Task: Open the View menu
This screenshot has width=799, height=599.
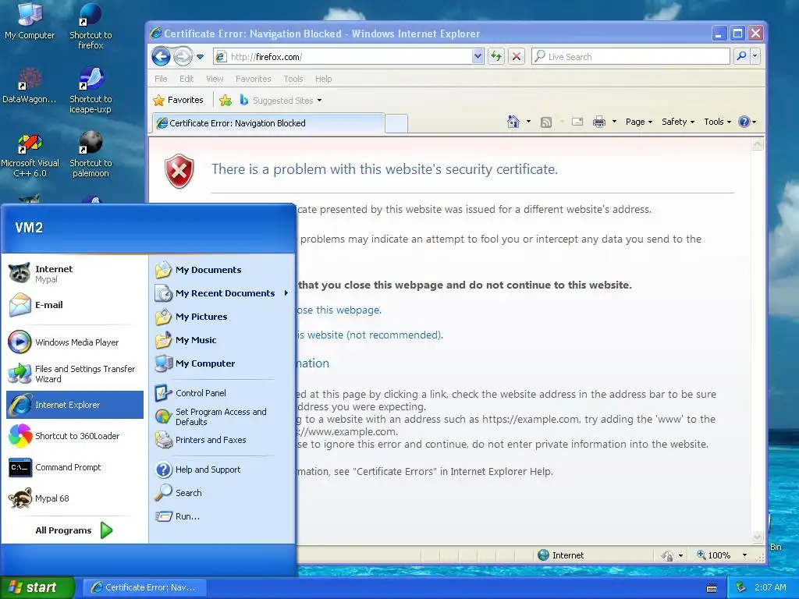Action: 215,79
